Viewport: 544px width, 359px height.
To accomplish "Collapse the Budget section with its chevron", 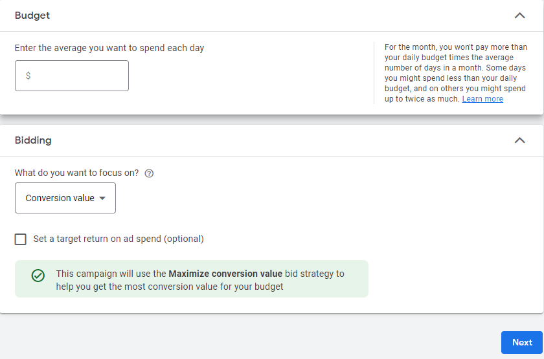I will tap(519, 16).
